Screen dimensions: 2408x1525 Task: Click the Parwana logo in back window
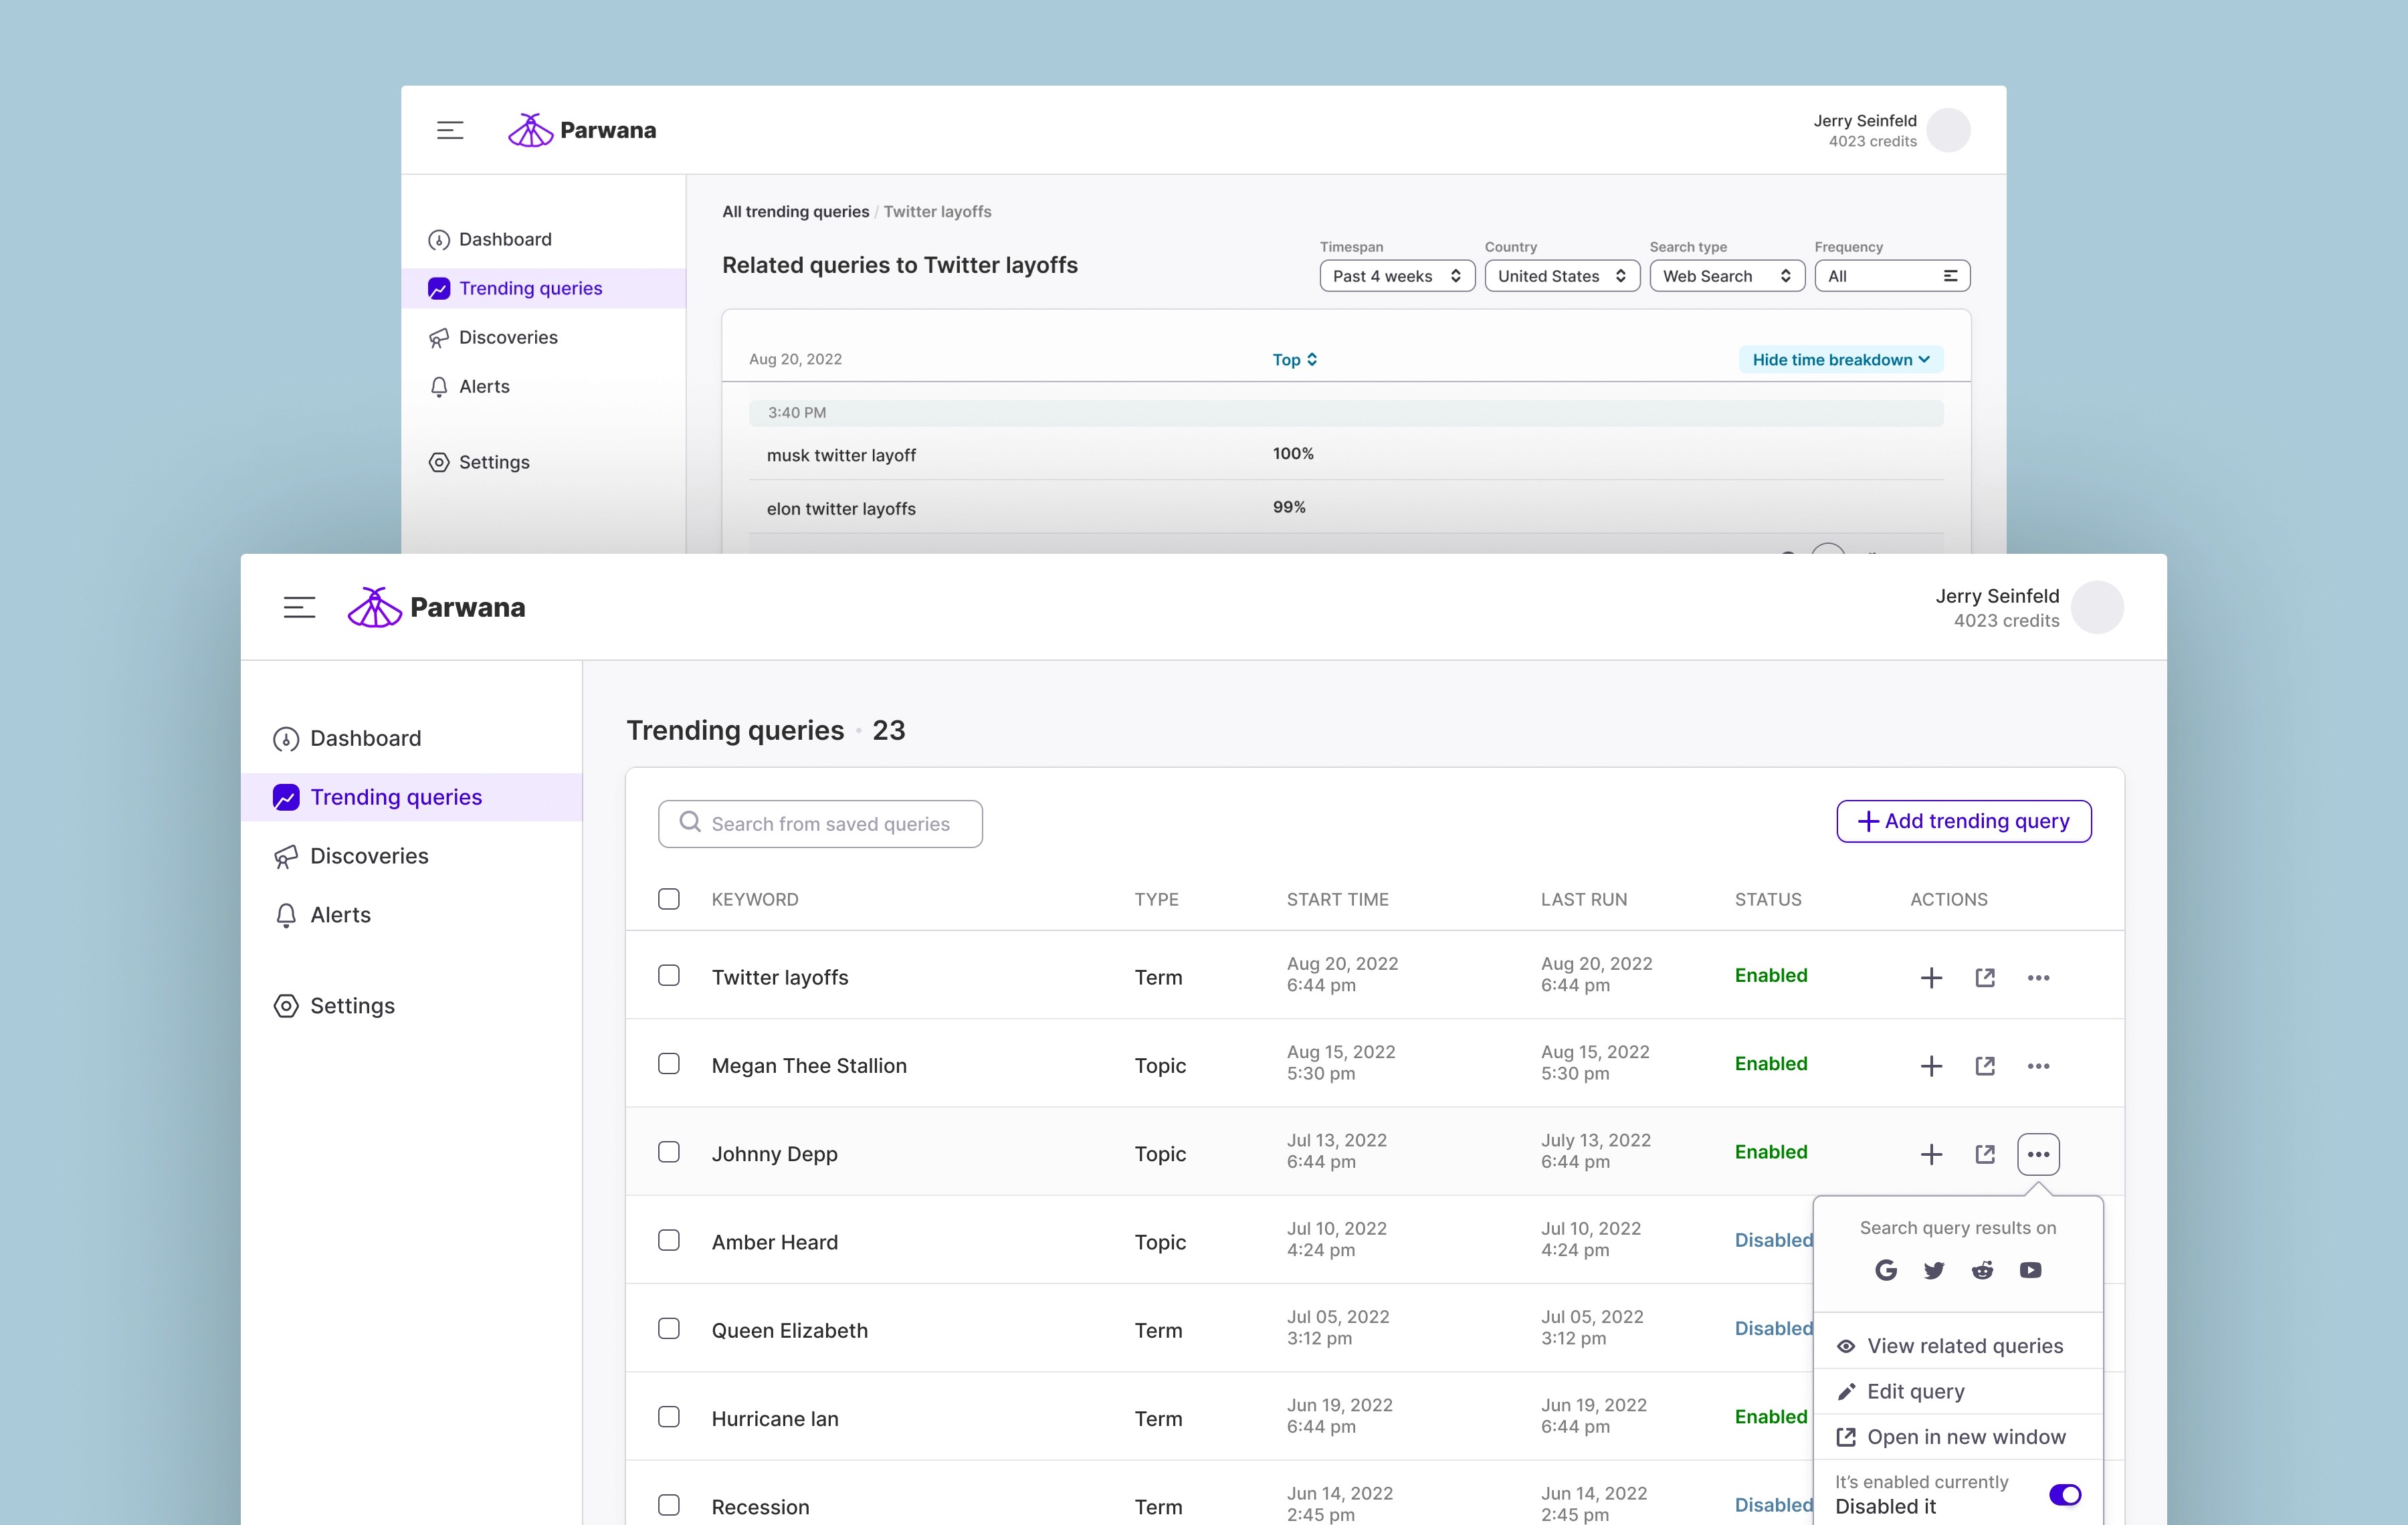(582, 130)
